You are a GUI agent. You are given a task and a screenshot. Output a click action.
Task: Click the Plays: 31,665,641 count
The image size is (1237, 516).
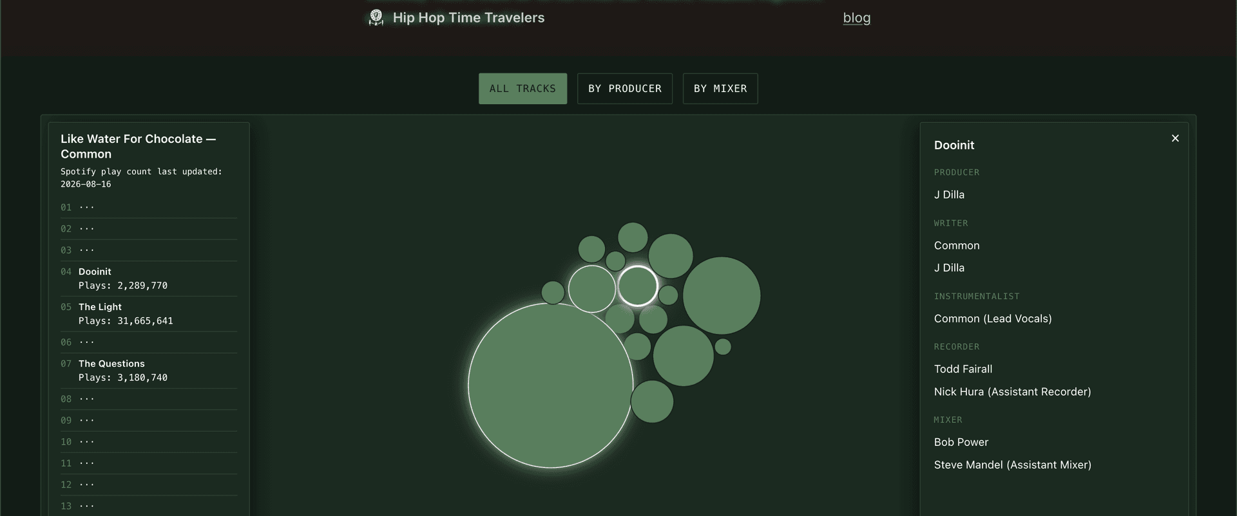point(126,321)
